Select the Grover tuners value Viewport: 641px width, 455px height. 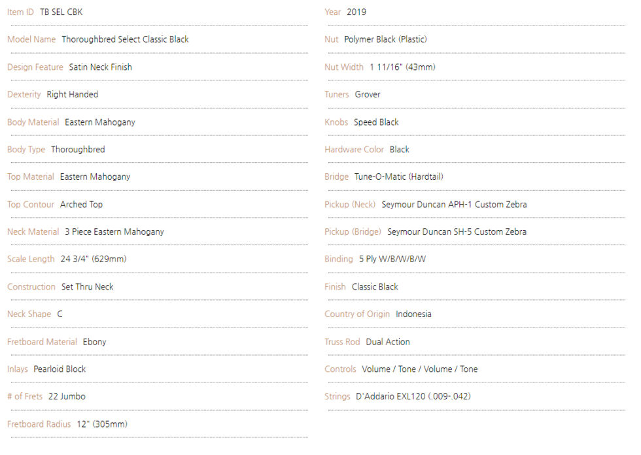[368, 94]
